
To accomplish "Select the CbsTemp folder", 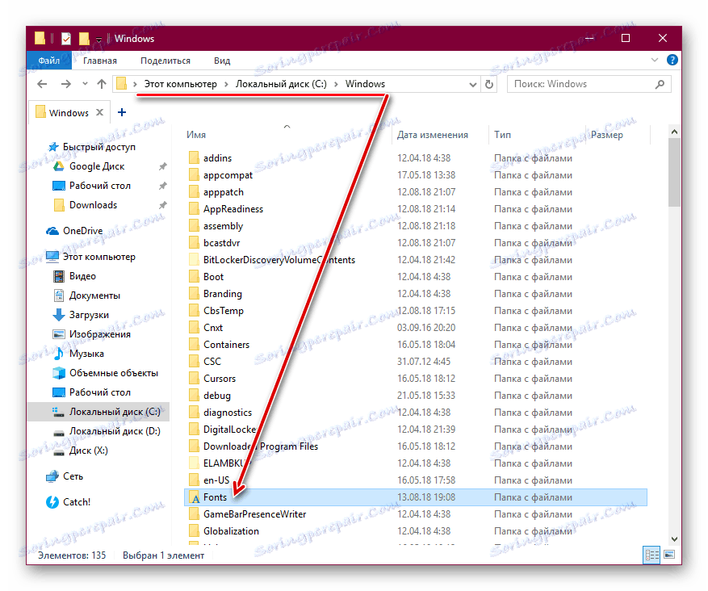I will 223,311.
